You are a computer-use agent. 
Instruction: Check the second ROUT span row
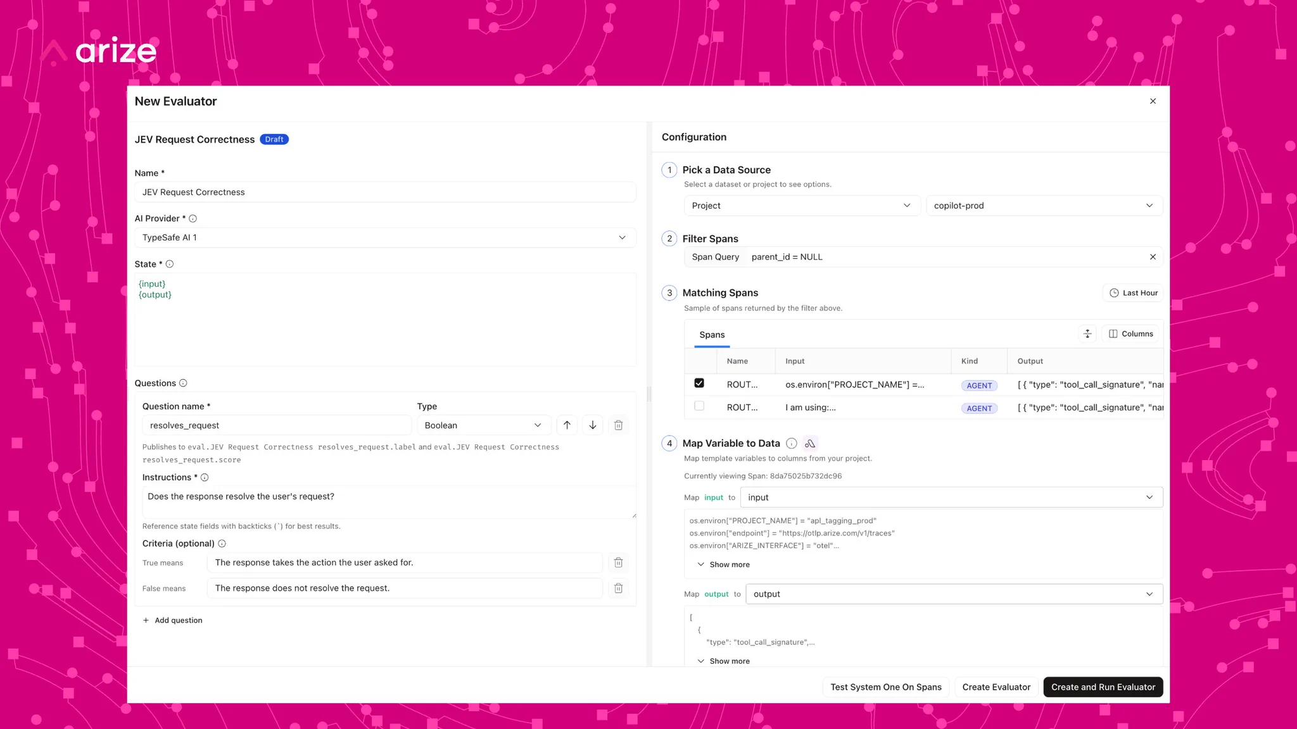[x=699, y=406]
